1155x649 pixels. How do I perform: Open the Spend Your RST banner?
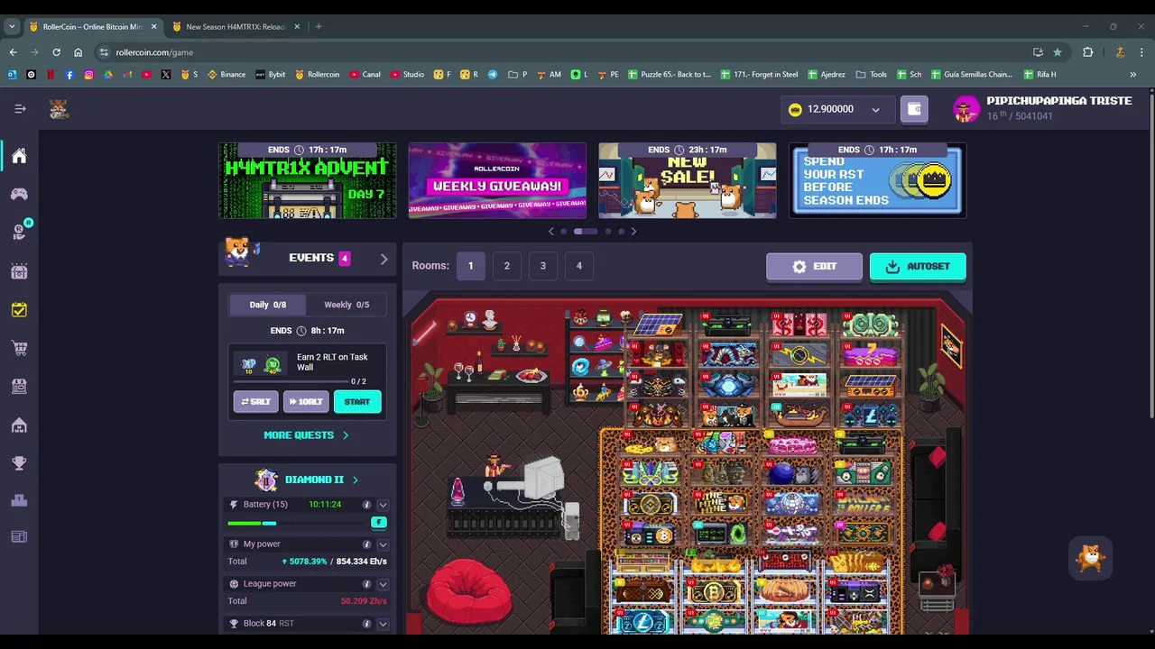pyautogui.click(x=877, y=181)
